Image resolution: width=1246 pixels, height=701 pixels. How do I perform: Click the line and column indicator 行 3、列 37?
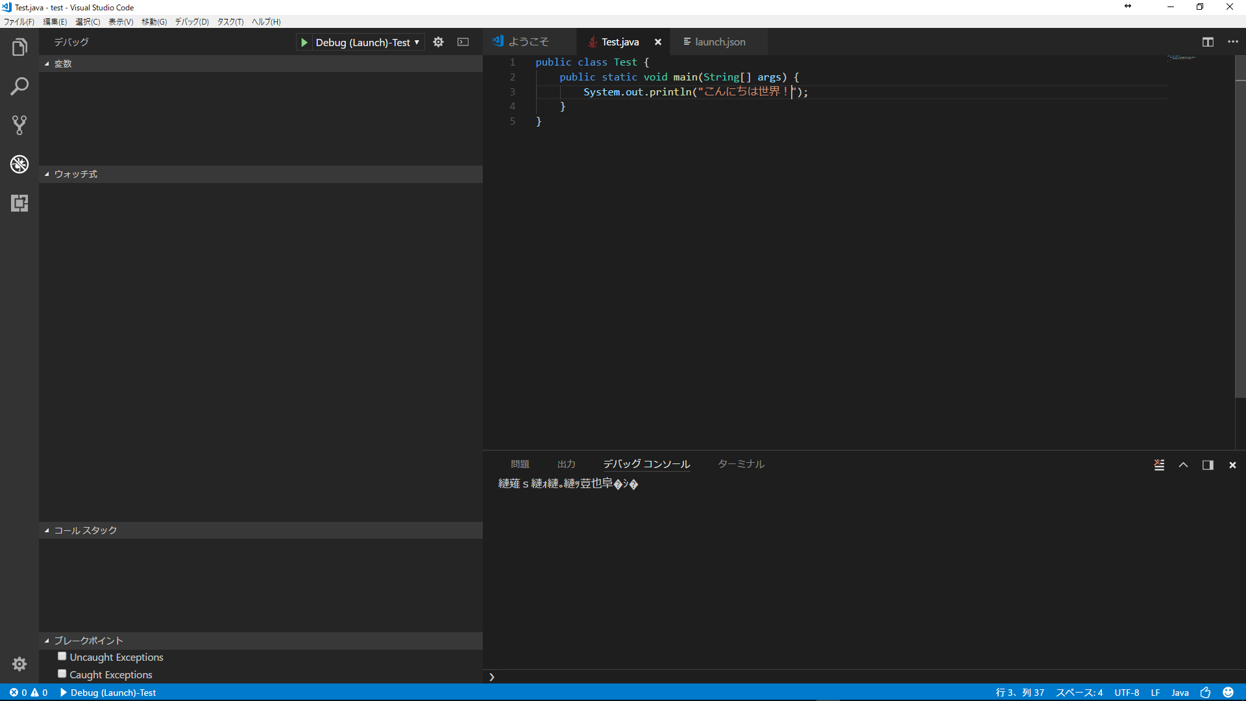click(x=1020, y=693)
